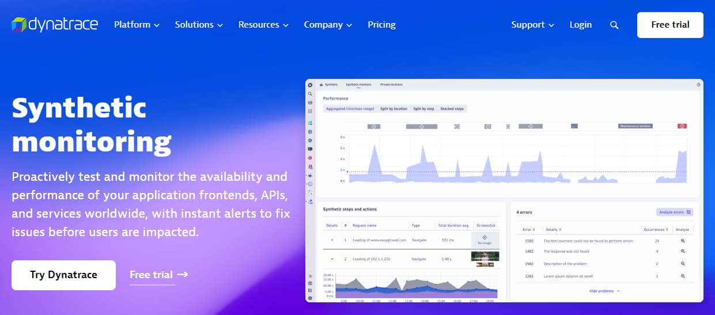715x315 pixels.
Task: Click the analyze magnifier for error 1202
Action: coord(683,276)
